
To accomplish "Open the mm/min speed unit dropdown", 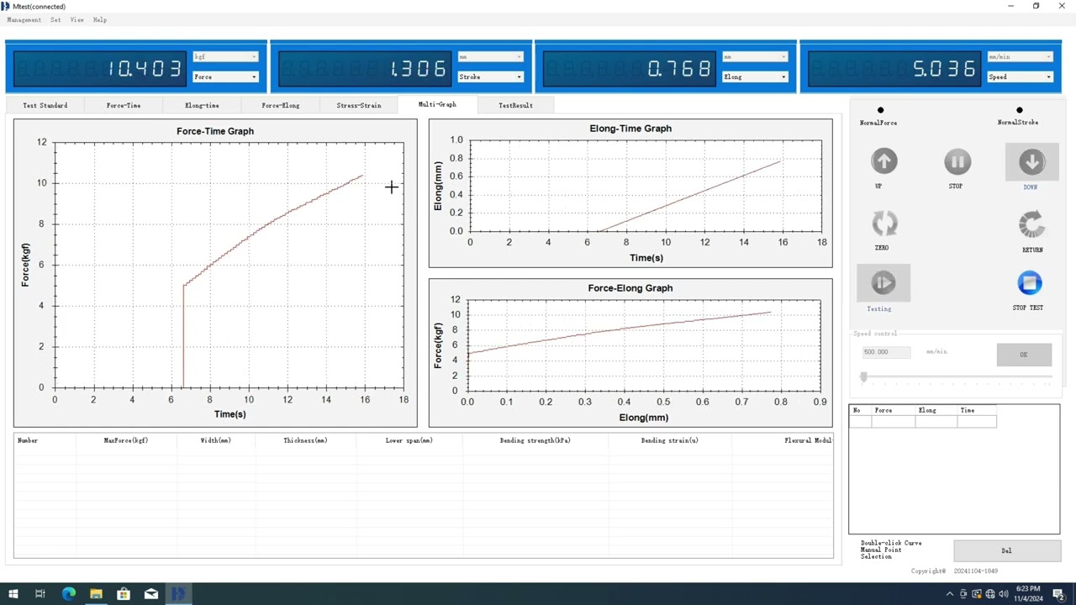I will click(1020, 57).
